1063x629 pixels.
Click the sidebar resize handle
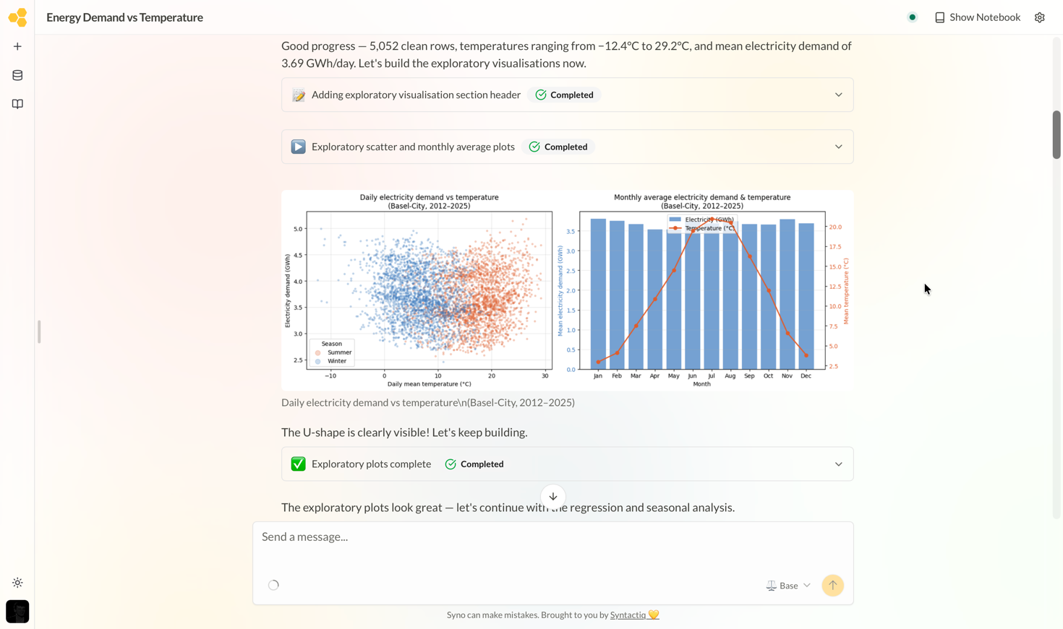pos(39,332)
